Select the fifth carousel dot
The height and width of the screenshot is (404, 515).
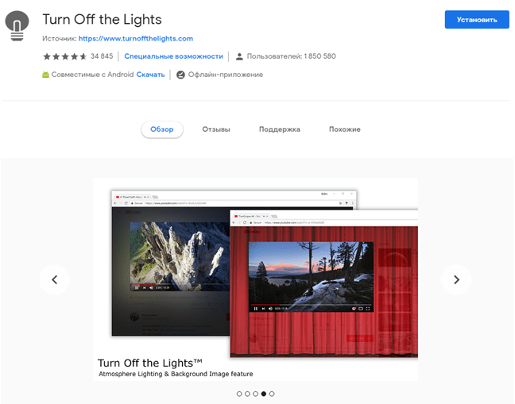pos(272,394)
